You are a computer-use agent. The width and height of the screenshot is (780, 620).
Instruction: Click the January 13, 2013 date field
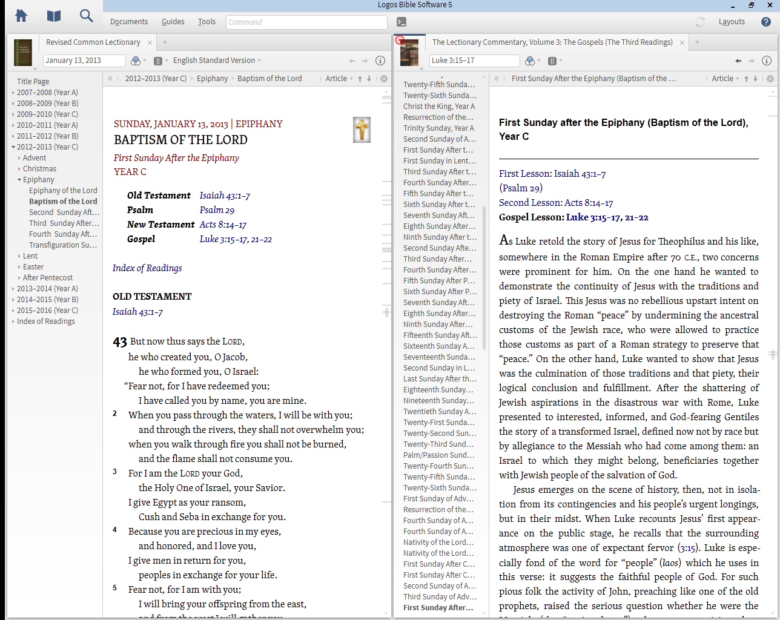(x=84, y=61)
